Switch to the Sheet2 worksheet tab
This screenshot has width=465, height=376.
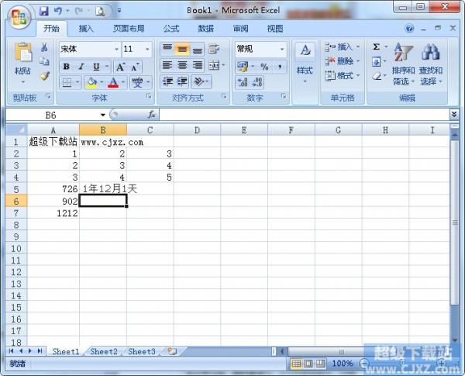[104, 352]
